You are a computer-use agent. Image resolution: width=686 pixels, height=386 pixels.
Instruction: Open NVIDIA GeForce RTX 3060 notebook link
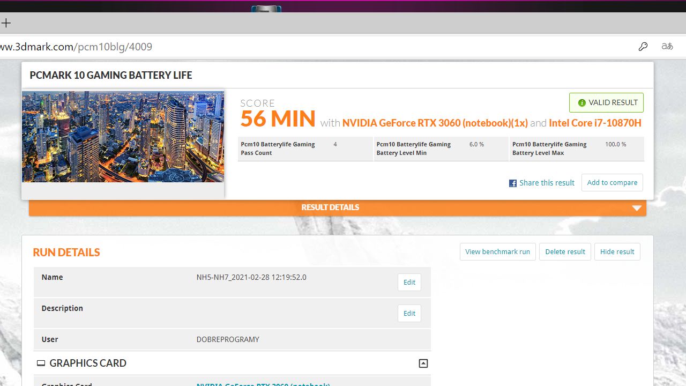[x=435, y=123]
